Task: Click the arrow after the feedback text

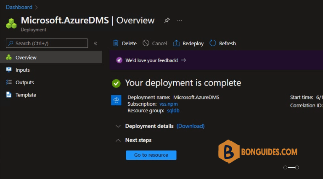Action: (183, 60)
